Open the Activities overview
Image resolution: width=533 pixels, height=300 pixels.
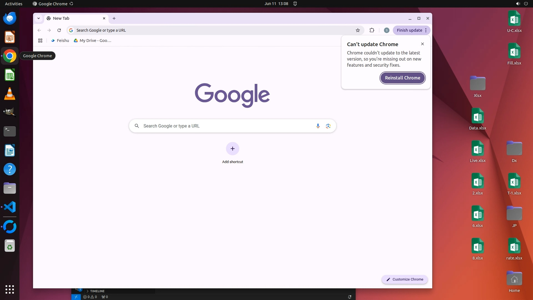pyautogui.click(x=14, y=4)
